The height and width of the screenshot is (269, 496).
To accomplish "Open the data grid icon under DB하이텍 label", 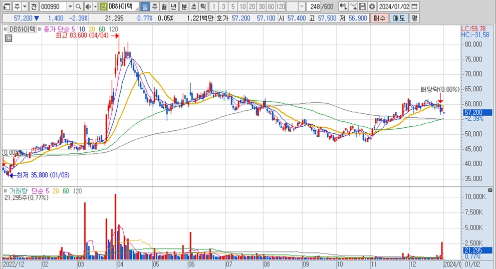I will [8, 38].
